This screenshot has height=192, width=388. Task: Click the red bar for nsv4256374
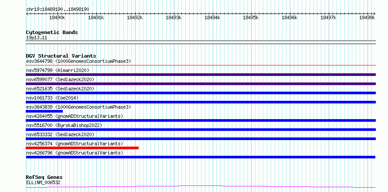[82, 148]
